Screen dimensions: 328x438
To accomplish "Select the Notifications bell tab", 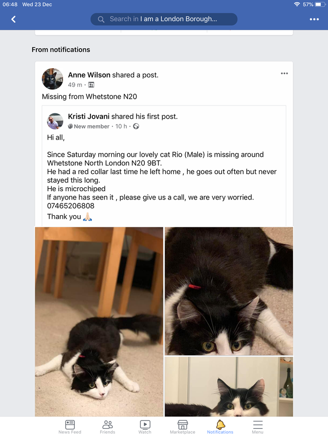I will [220, 427].
